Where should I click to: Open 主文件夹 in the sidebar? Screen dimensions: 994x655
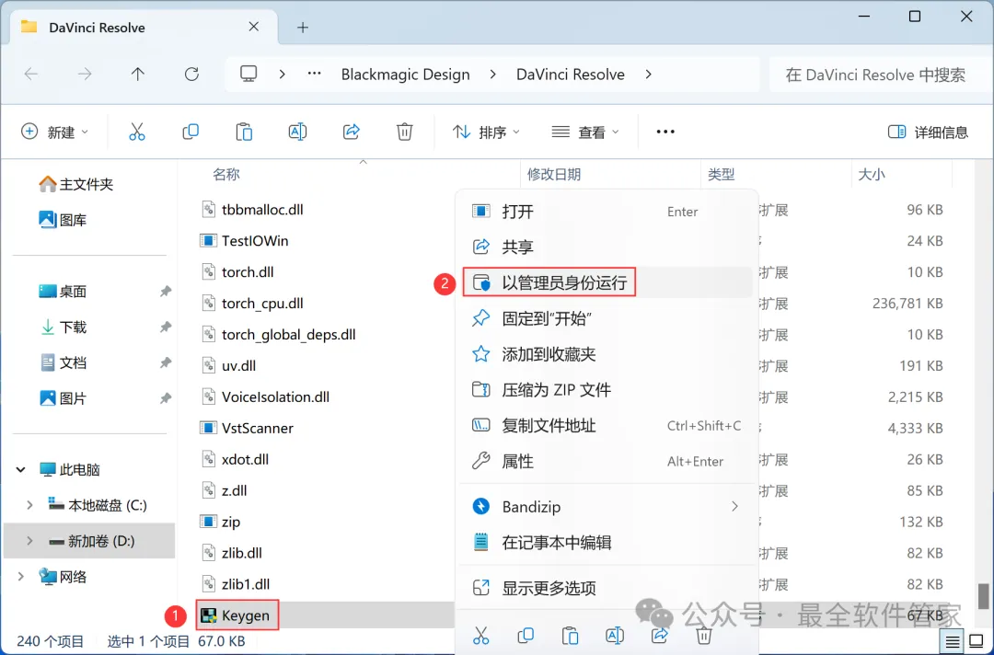(76, 184)
